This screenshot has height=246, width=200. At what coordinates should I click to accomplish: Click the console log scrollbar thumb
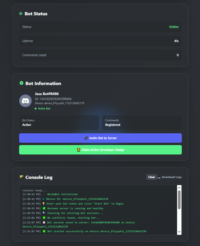pos(179,200)
